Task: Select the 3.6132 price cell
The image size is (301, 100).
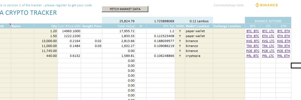Action: coord(69,56)
